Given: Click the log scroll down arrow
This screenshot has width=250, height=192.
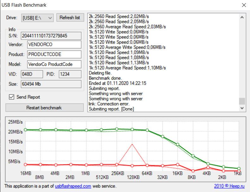Looking at the screenshot, I should tap(242, 108).
